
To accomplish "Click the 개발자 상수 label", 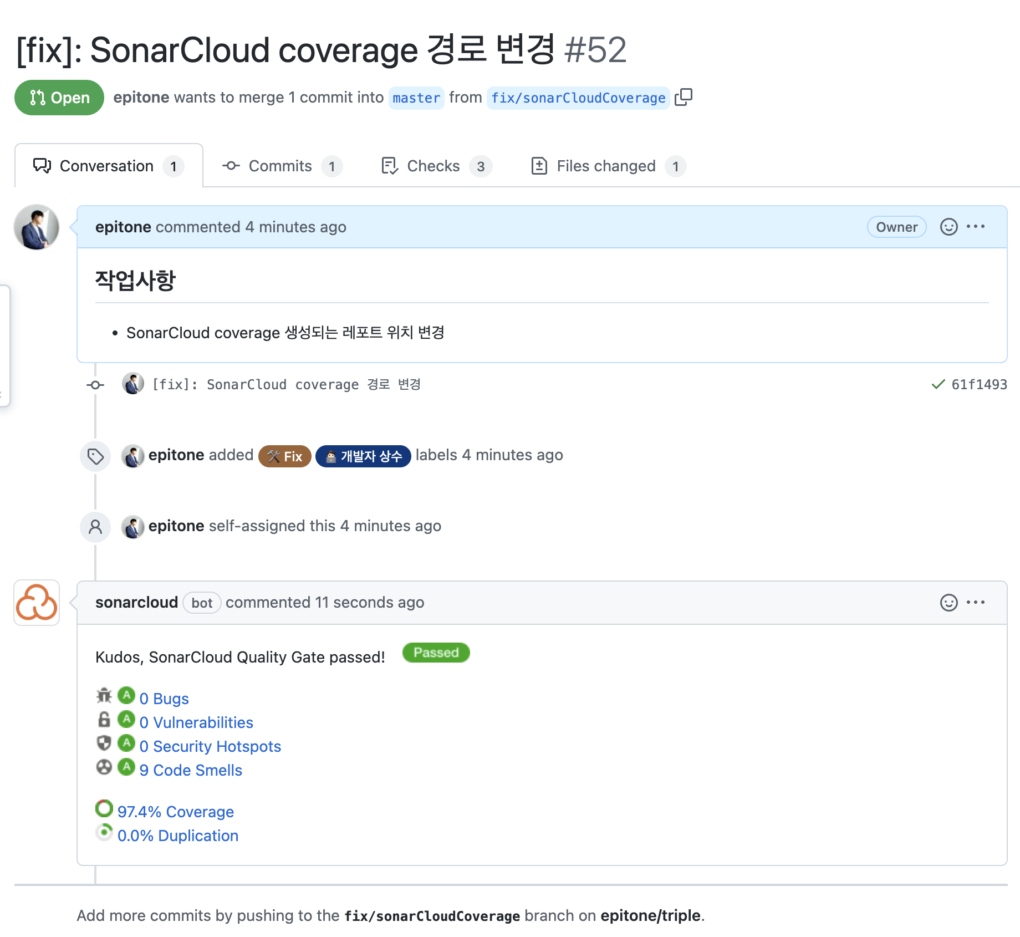I will [363, 456].
